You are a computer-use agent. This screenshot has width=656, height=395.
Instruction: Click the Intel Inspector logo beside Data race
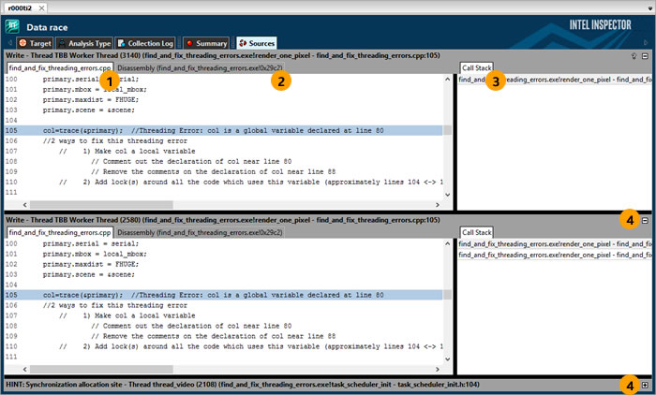point(12,27)
